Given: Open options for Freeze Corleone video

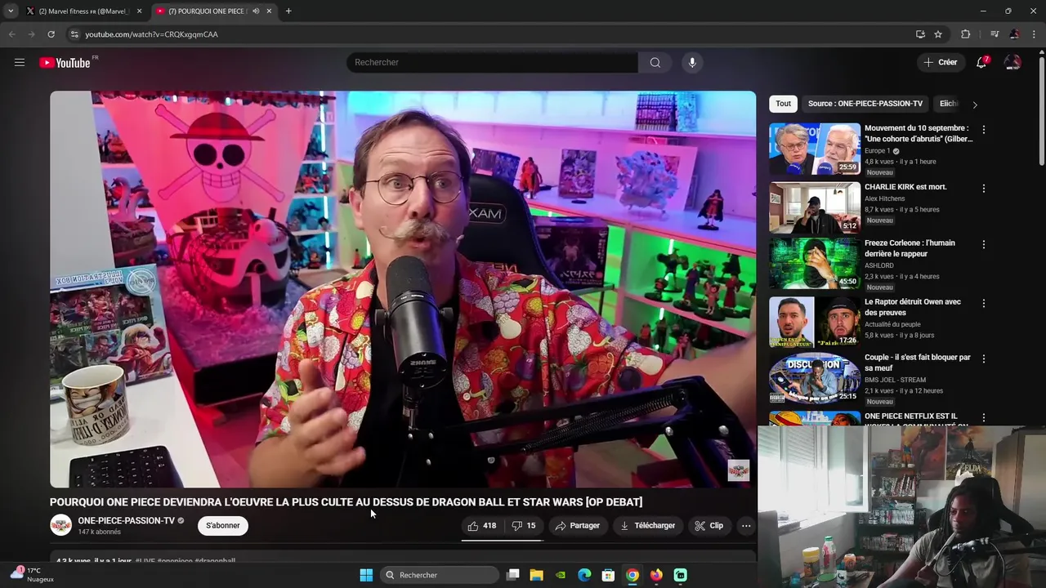Looking at the screenshot, I should pos(984,244).
